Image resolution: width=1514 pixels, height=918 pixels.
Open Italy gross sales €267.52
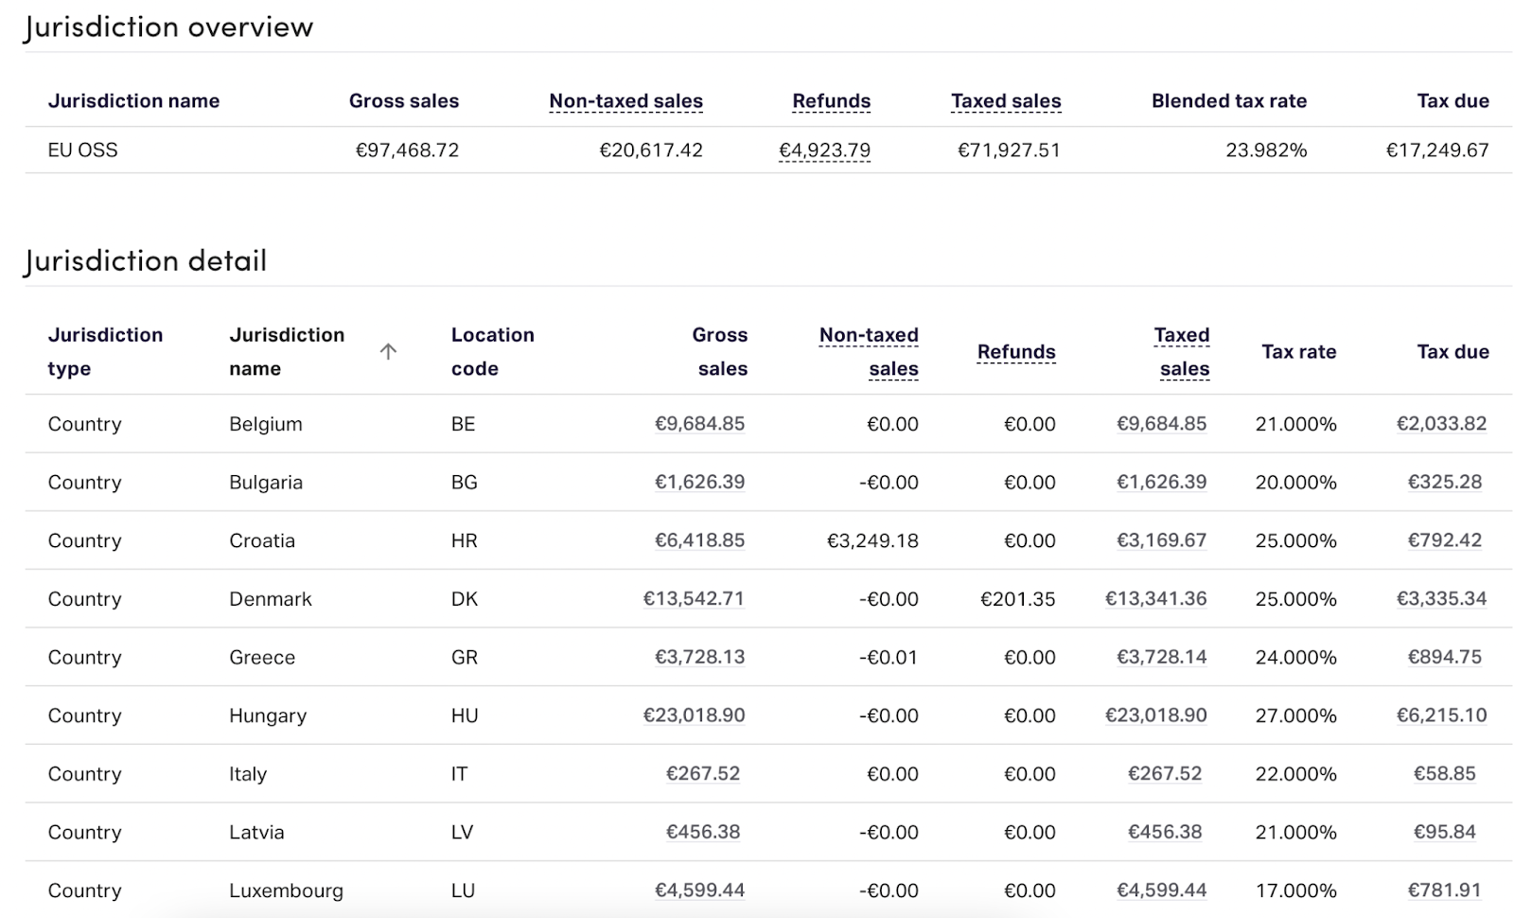point(703,774)
